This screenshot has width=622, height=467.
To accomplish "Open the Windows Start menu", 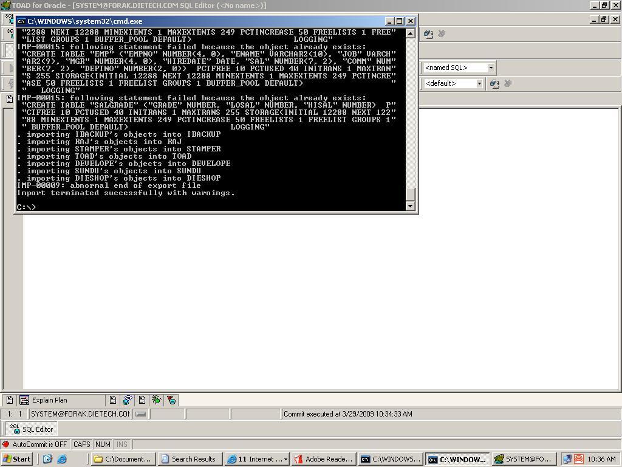I will (x=16, y=459).
